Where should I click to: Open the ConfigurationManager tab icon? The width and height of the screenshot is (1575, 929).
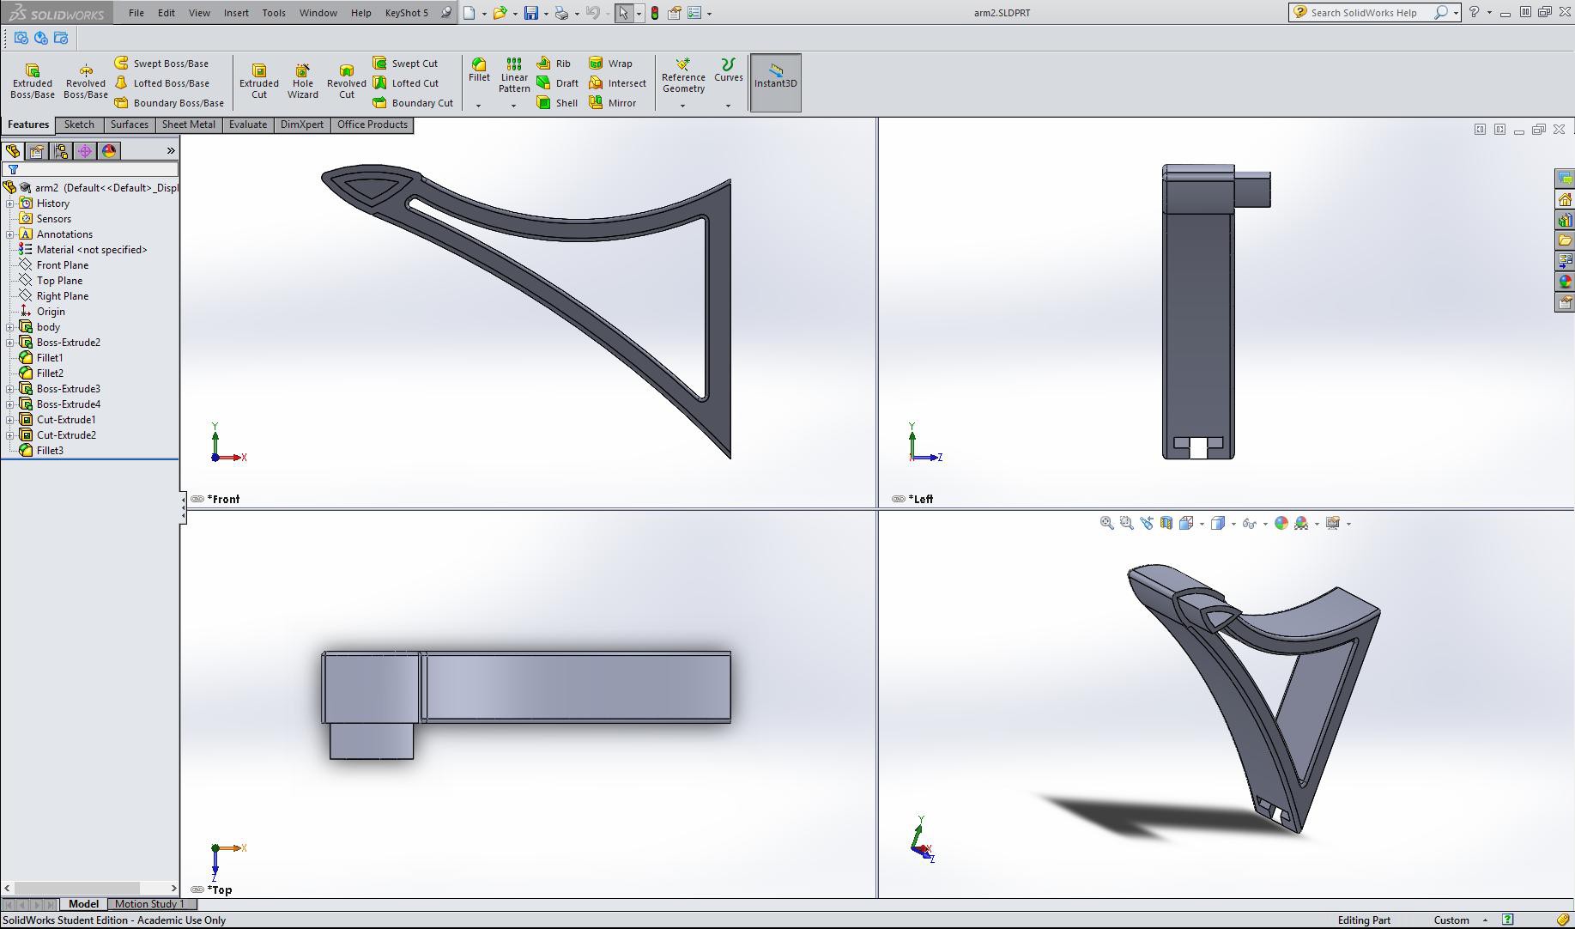(x=61, y=151)
